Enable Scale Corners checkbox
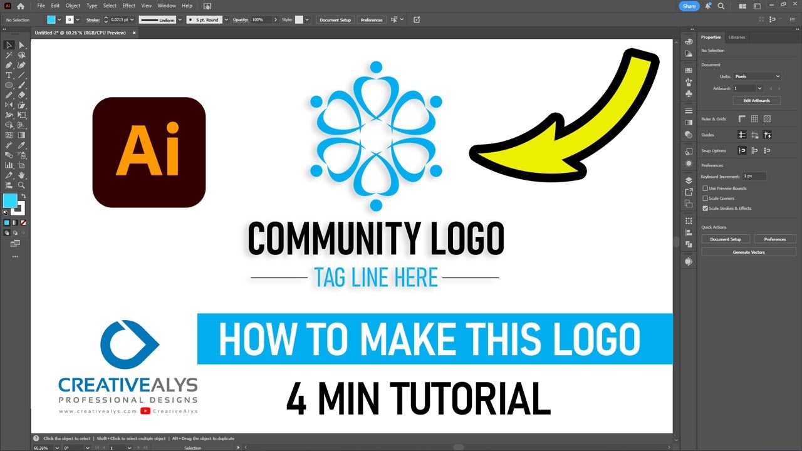This screenshot has height=451, width=802. pyautogui.click(x=706, y=198)
